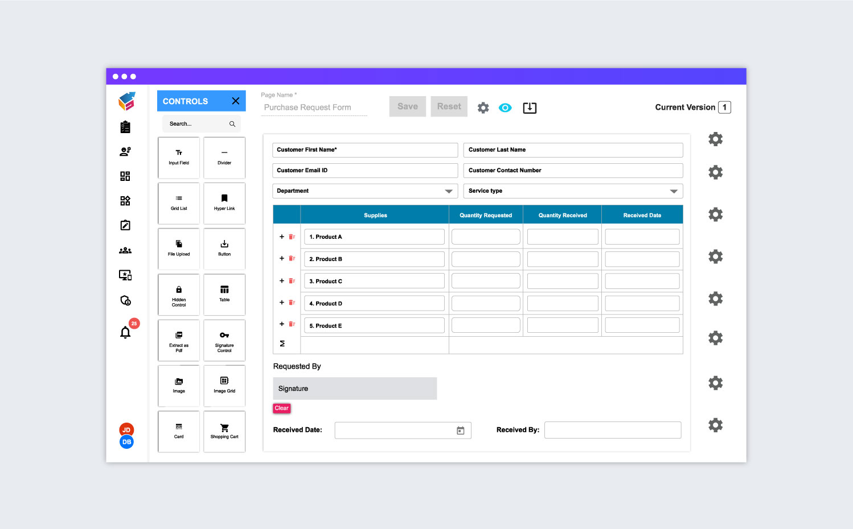
Task: Select the File Upload control
Action: [x=178, y=249]
